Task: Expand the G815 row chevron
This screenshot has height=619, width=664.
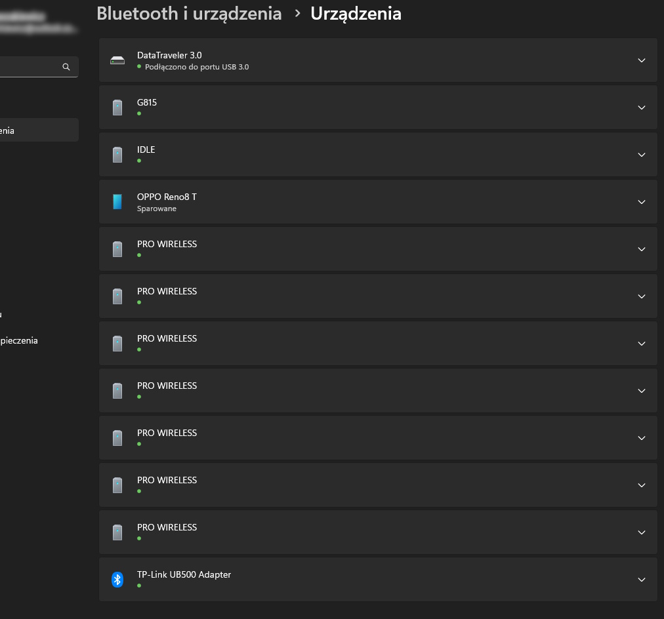Action: [x=642, y=108]
